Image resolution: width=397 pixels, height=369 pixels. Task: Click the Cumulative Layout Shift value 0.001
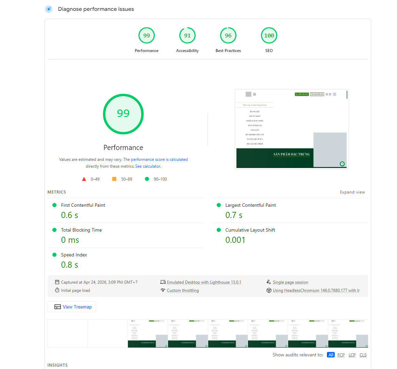click(x=235, y=240)
